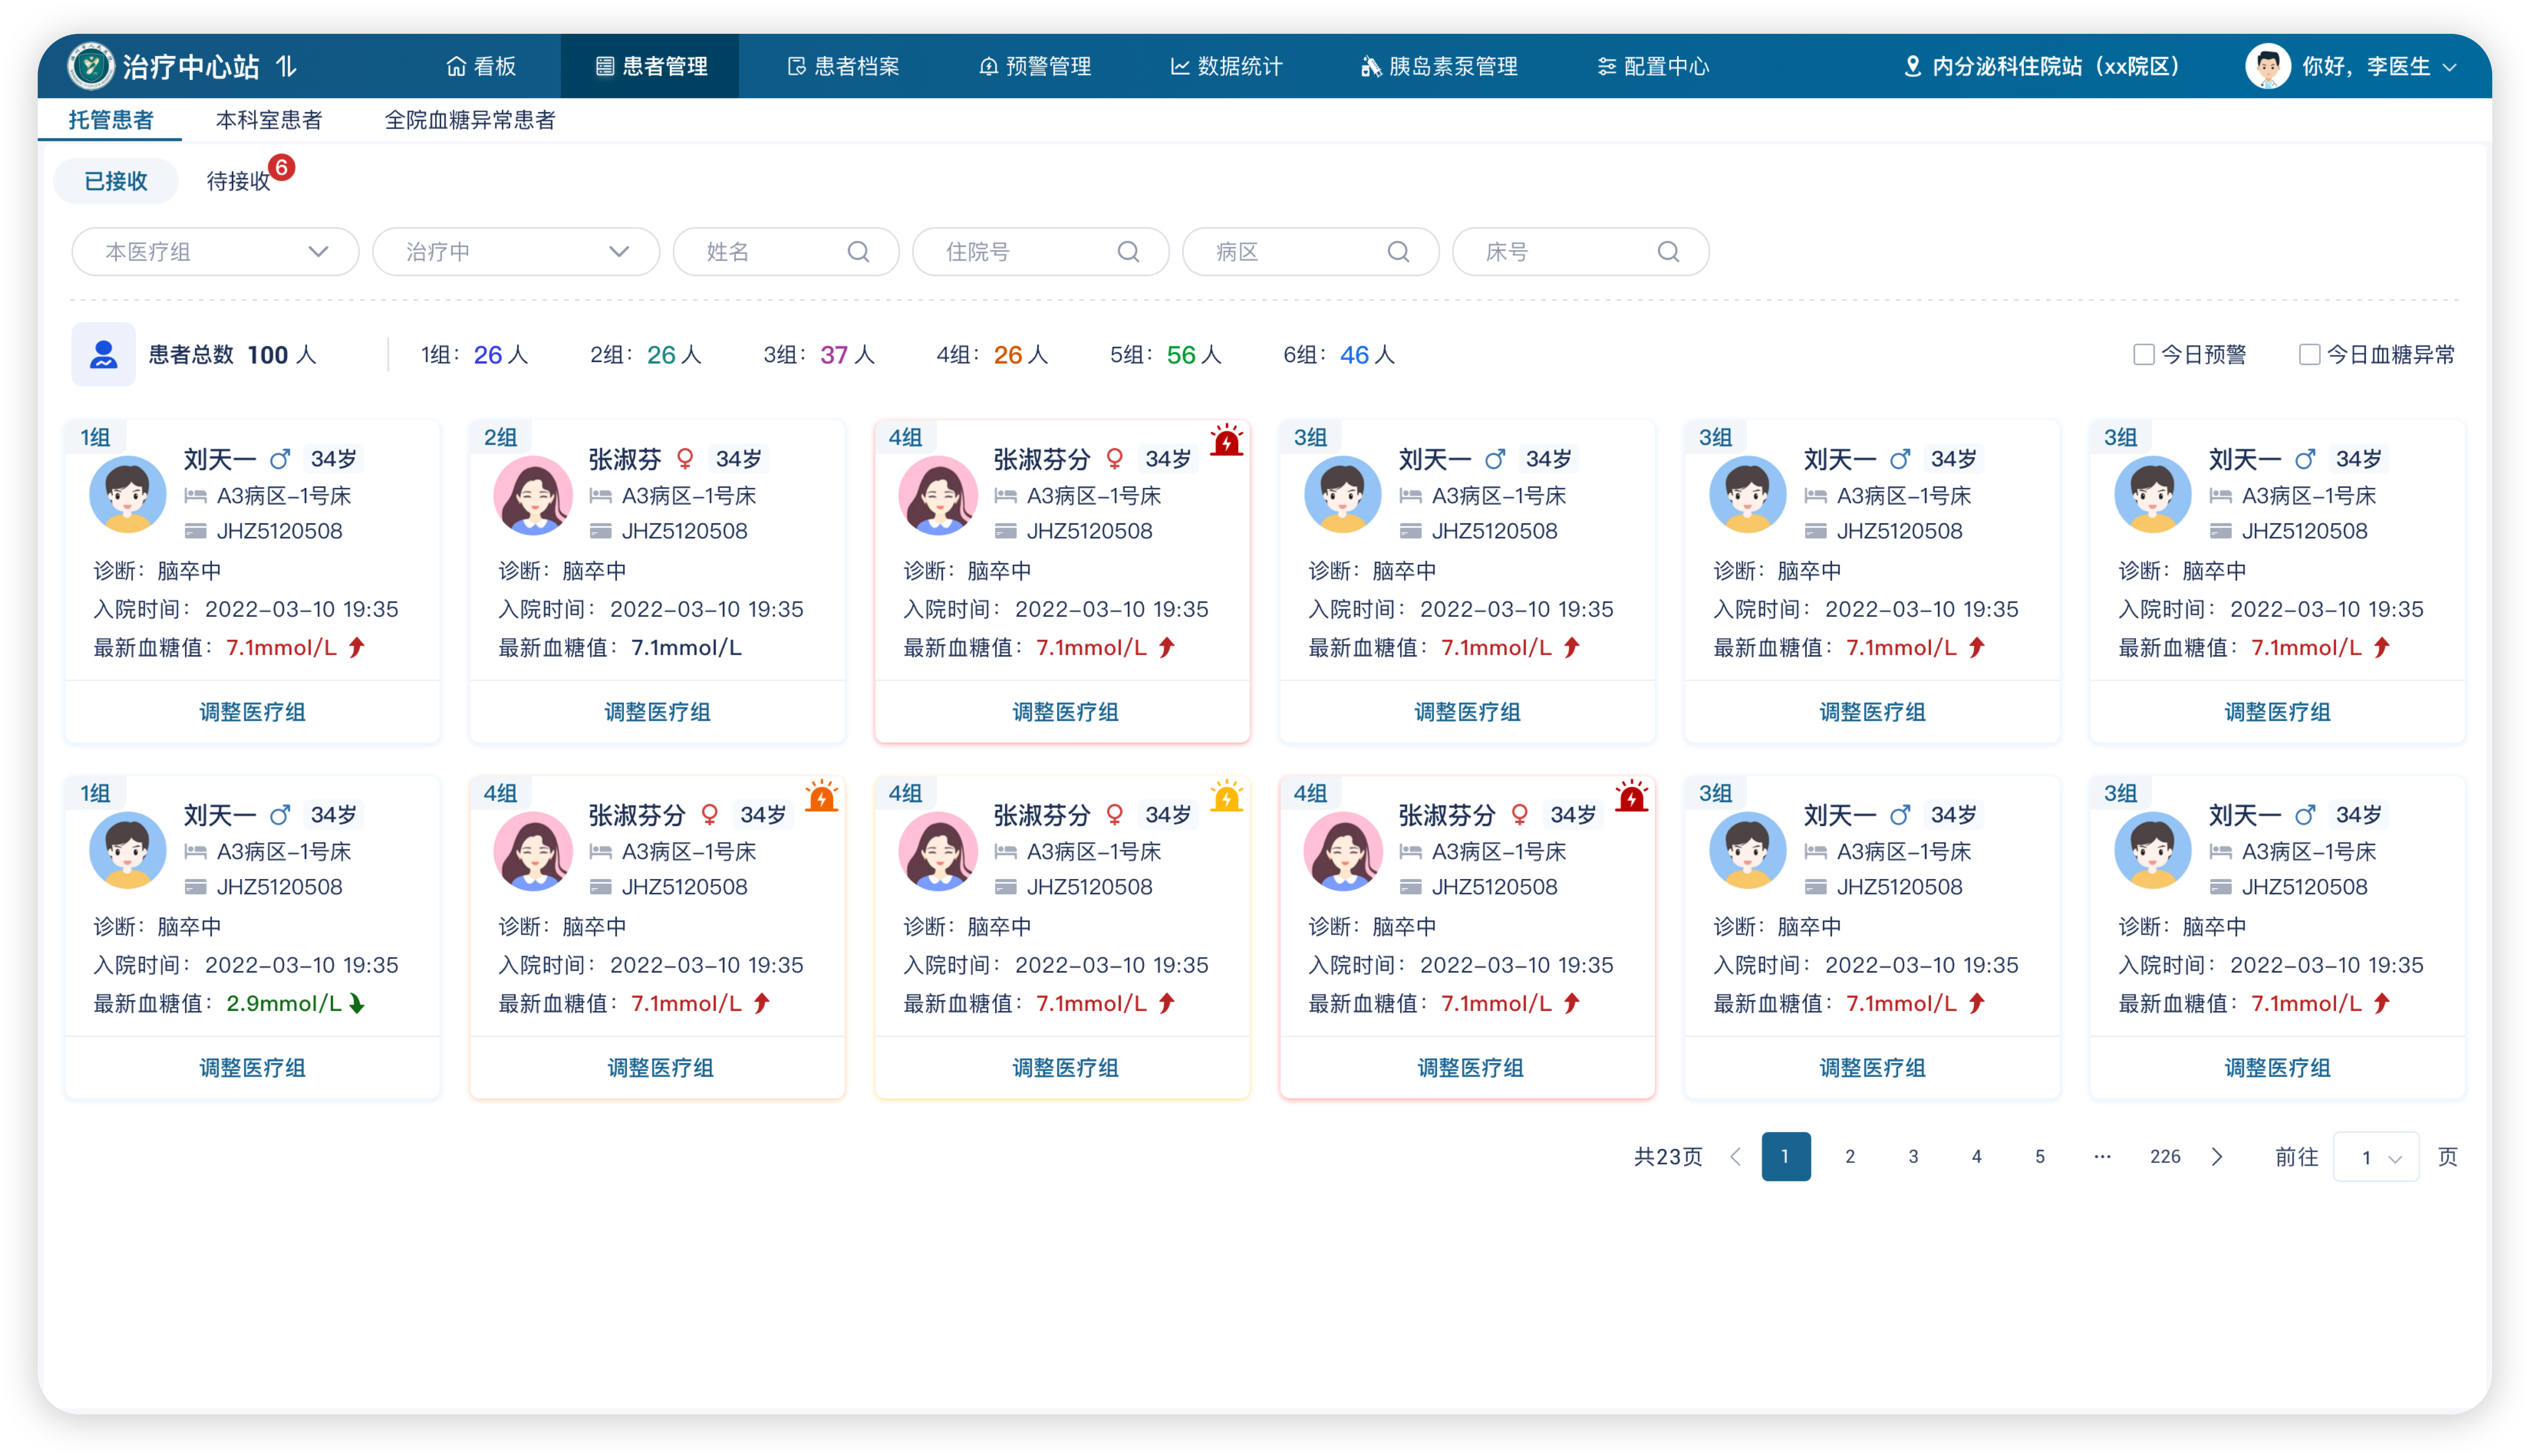Open the 前往 page number dropdown
2530x1456 pixels.
pos(2376,1157)
